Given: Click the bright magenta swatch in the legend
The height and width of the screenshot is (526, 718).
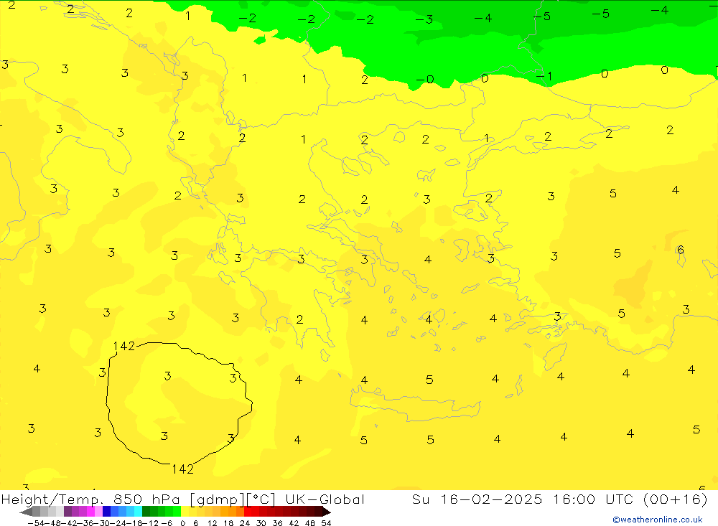Looking at the screenshot, I should tap(90, 512).
